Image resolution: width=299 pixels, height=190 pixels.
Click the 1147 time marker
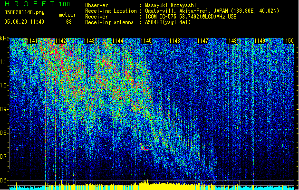tap(203, 41)
